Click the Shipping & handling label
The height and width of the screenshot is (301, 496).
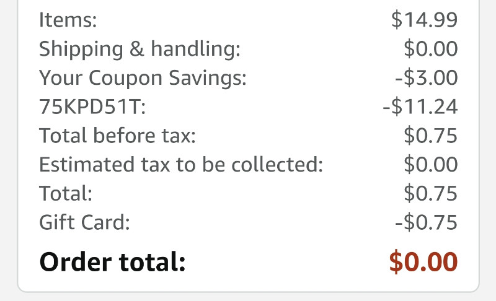click(139, 49)
